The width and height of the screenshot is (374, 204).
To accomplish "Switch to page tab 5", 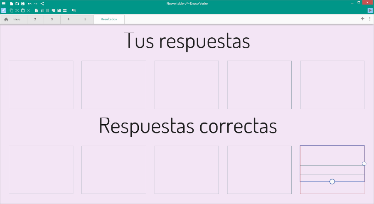I will (x=85, y=20).
